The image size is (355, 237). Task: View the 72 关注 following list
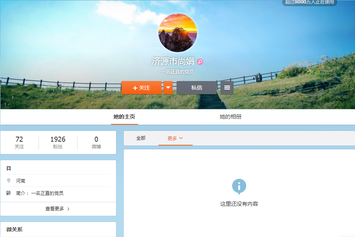tap(19, 142)
